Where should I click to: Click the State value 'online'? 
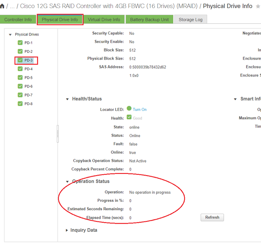coord(134,127)
